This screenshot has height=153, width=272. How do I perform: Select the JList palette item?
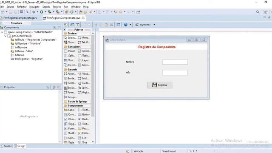(x=82, y=138)
